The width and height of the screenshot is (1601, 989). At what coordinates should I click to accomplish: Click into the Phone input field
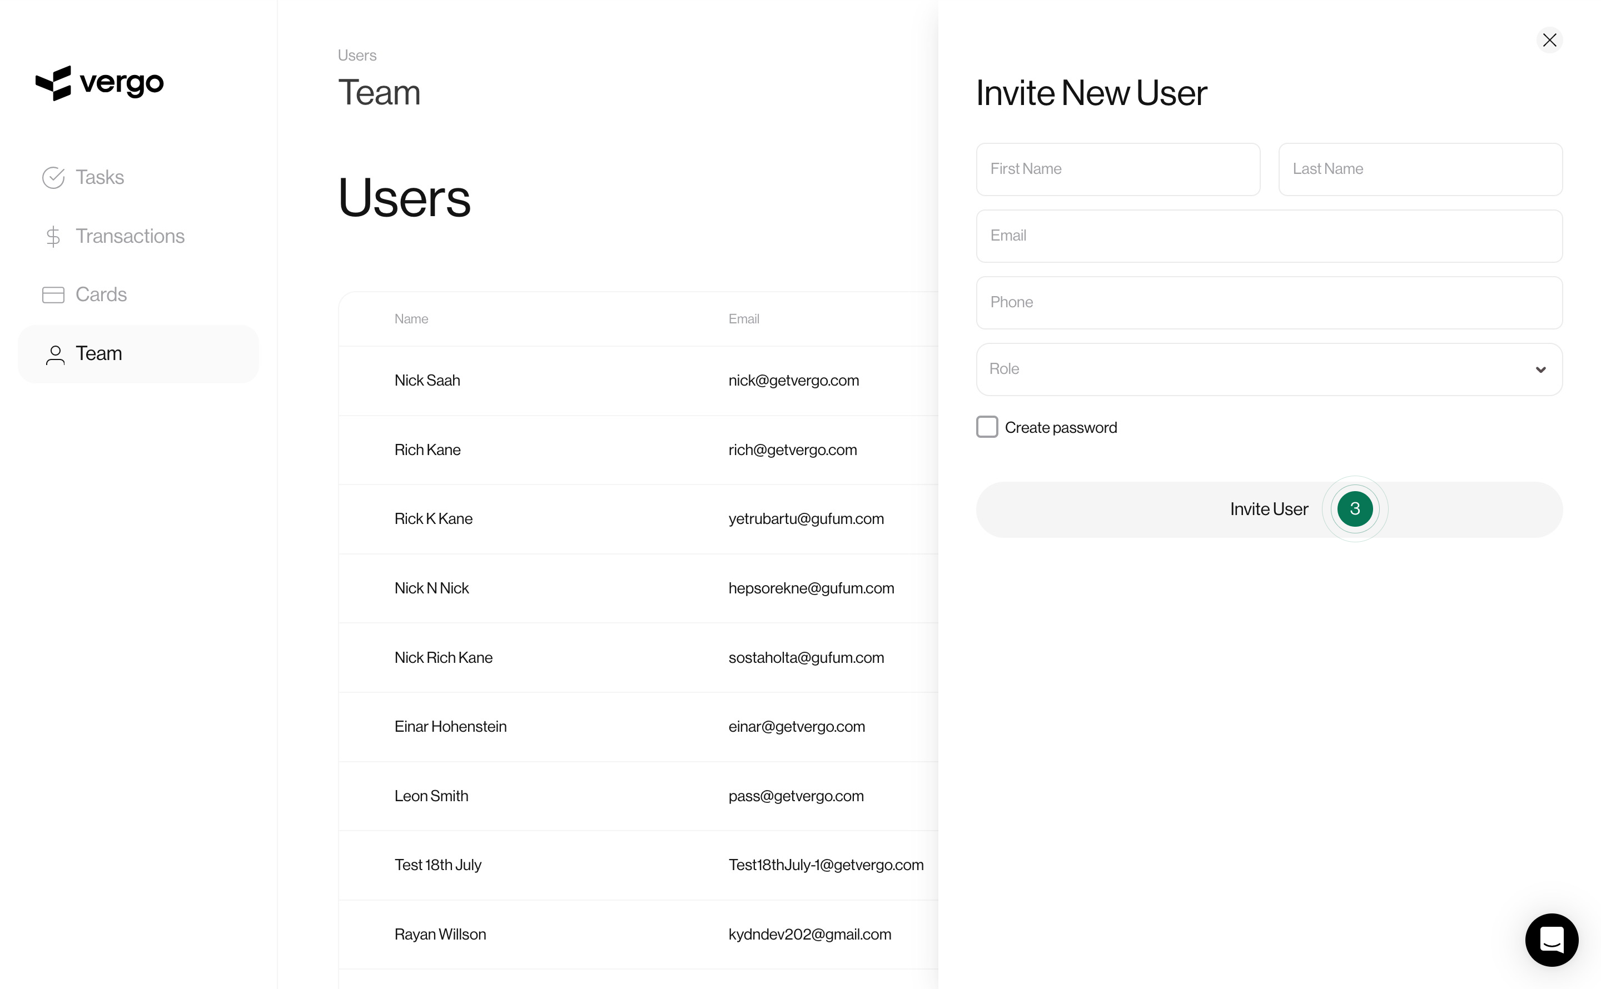(x=1269, y=303)
